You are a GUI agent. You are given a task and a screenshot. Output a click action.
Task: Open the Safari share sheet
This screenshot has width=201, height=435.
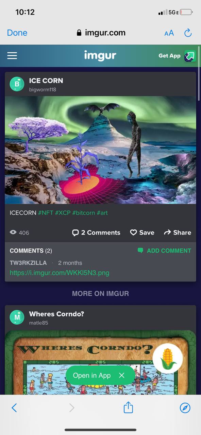pyautogui.click(x=128, y=407)
